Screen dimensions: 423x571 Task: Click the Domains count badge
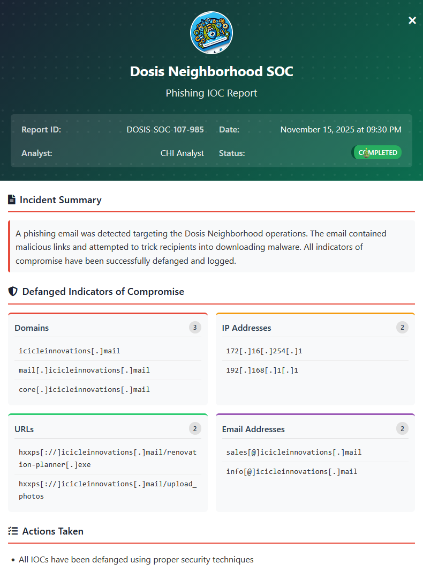click(195, 328)
